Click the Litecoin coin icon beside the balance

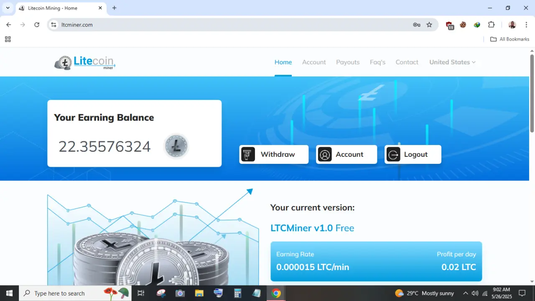pos(176,146)
